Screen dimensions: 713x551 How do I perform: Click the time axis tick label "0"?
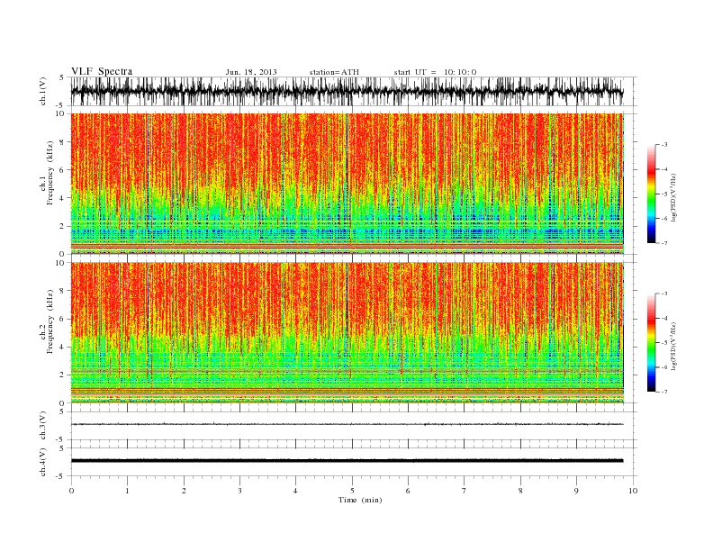(71, 491)
